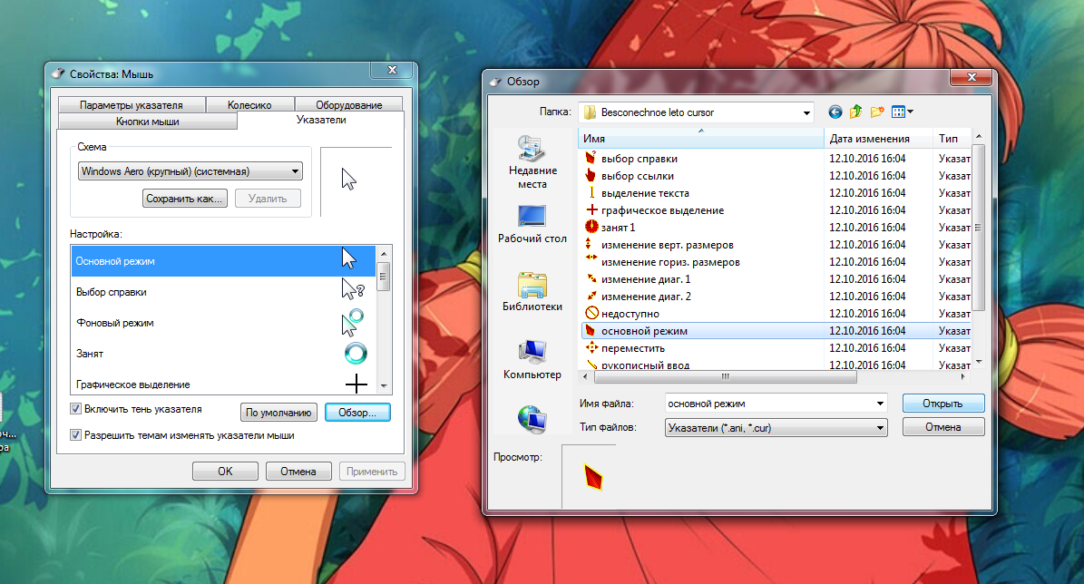
Task: Go to Рабочий стол in places bar
Action: click(532, 224)
